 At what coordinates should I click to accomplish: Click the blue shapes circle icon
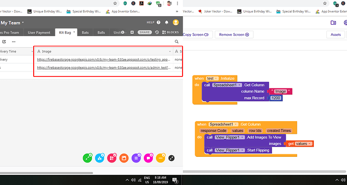100,158
